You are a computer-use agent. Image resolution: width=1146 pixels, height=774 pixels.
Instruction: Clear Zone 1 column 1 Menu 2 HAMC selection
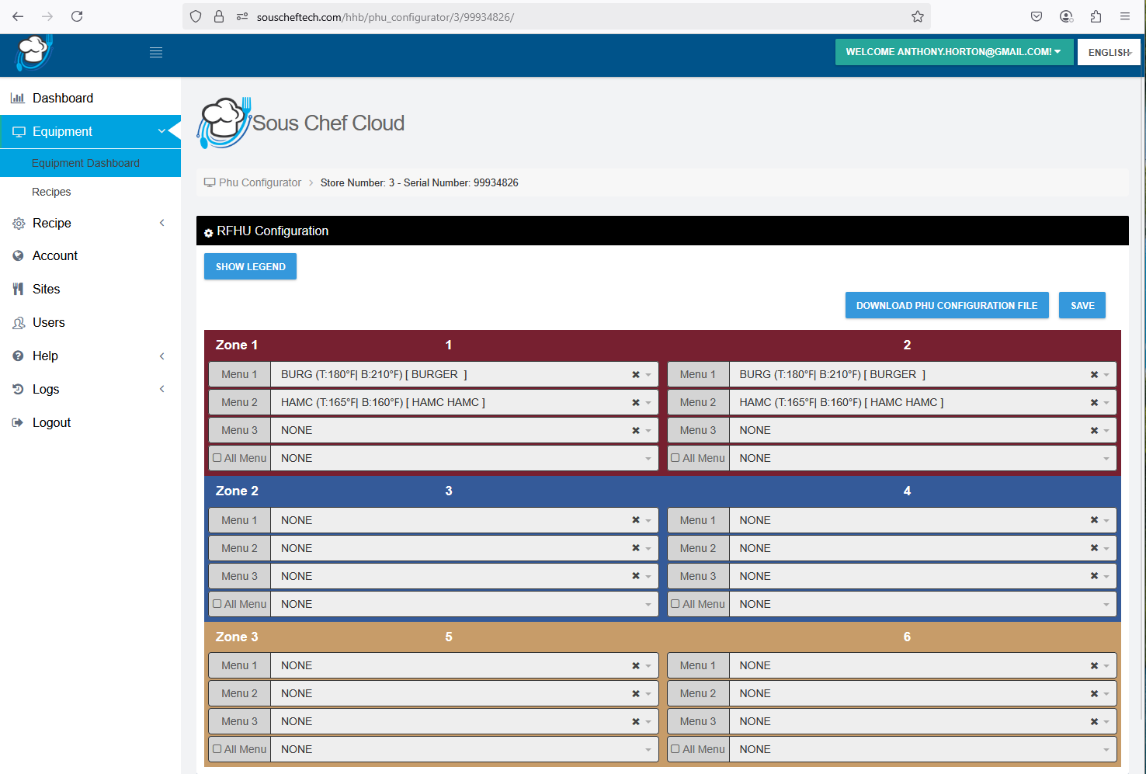[636, 402]
